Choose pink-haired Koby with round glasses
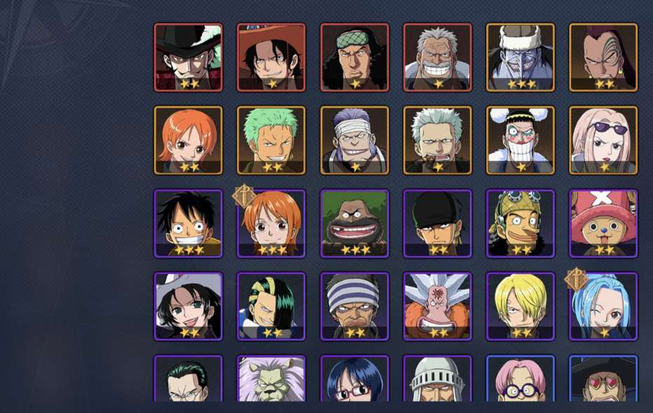 coord(520,378)
